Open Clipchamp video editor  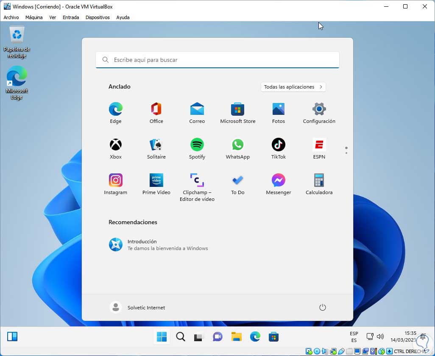(197, 187)
